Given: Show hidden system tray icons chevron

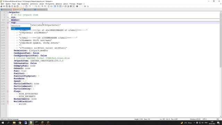Looking at the screenshot, I should coord(194,123).
